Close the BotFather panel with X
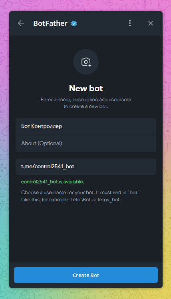The image size is (171, 299). pyautogui.click(x=151, y=23)
